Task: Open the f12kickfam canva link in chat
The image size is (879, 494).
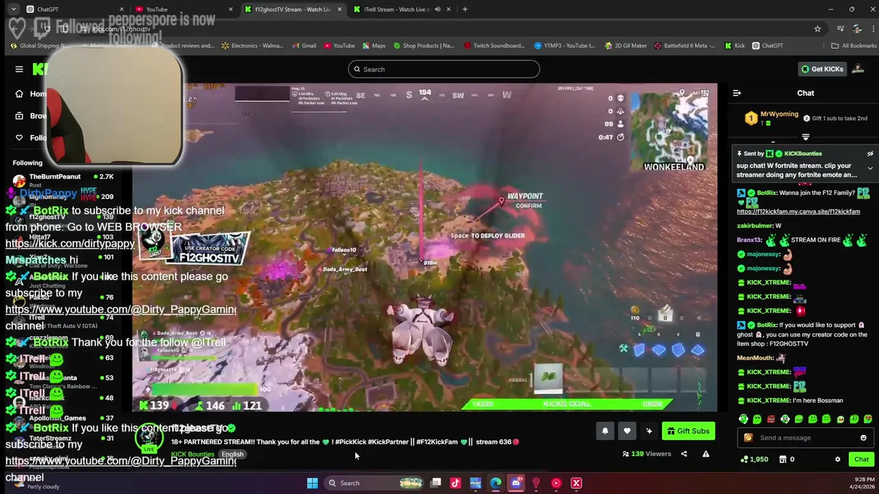Action: [798, 212]
